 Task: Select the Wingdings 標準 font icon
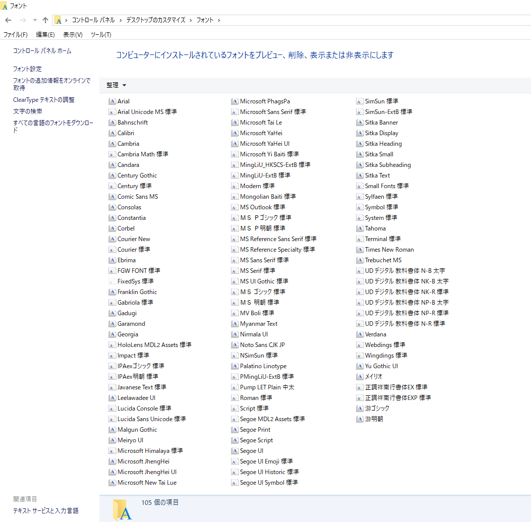(360, 356)
